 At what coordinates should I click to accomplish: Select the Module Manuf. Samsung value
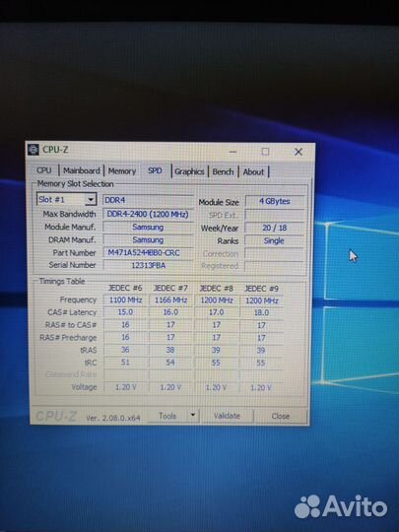pos(148,227)
